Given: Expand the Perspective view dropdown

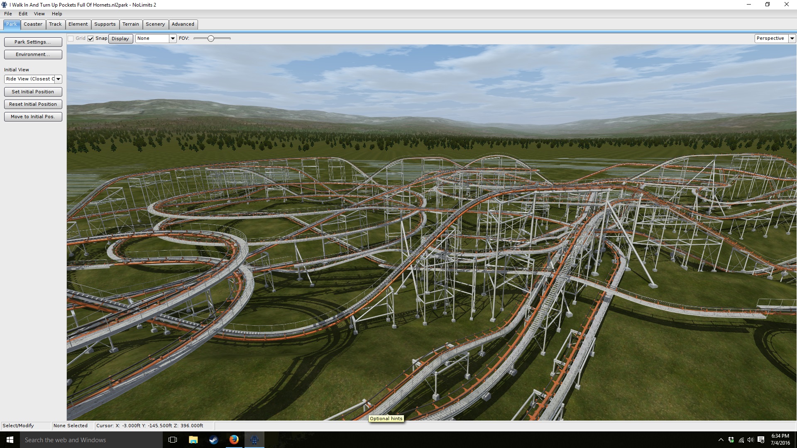Looking at the screenshot, I should click(792, 39).
